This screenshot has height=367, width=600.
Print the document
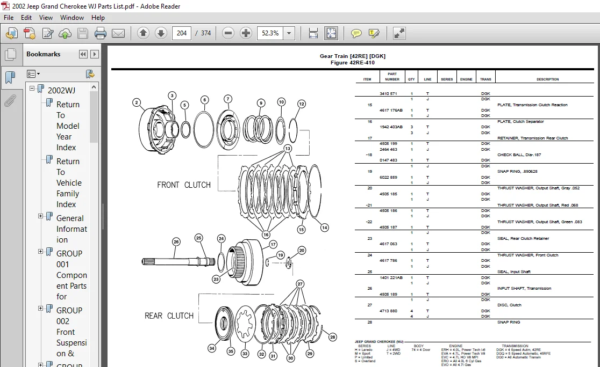[x=100, y=34]
